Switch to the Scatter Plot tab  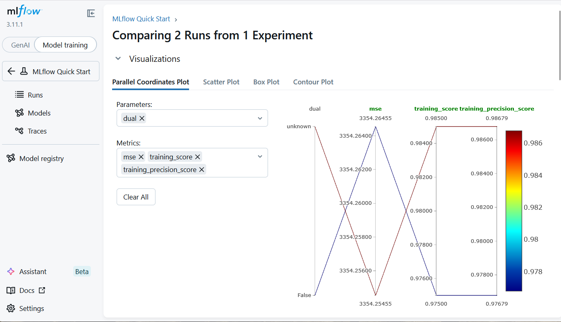[221, 82]
